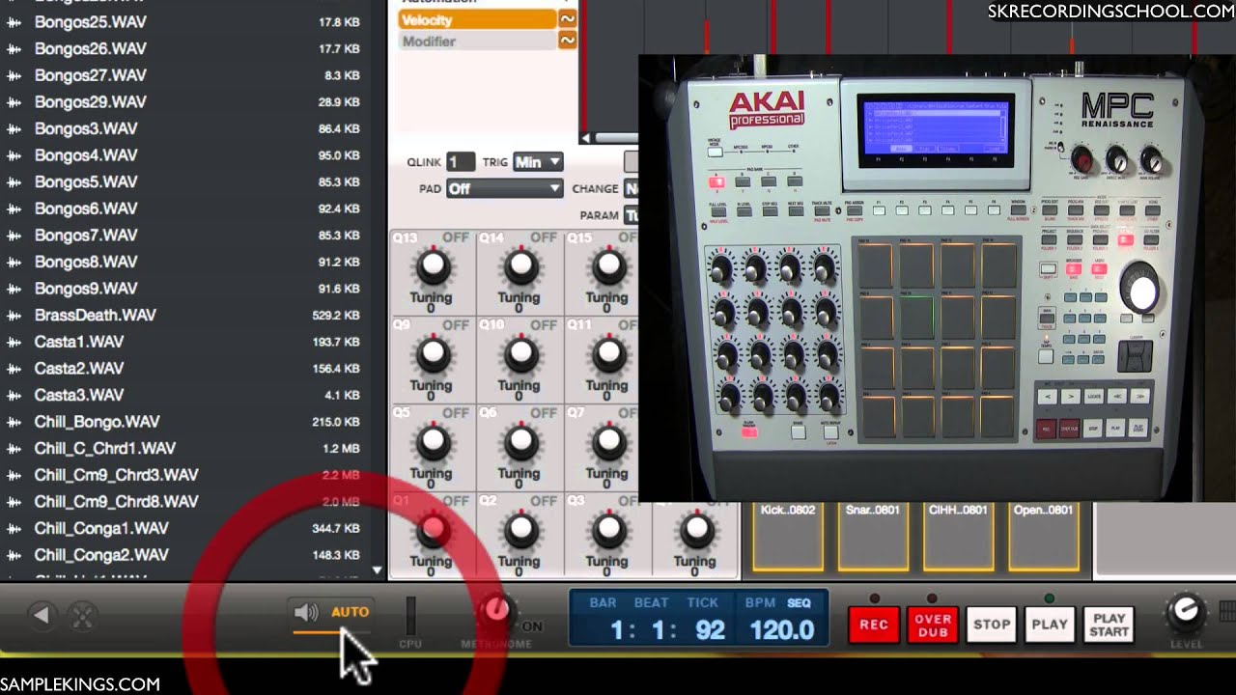Click the Q7 Tuning knob
This screenshot has height=695, width=1236.
pos(608,441)
